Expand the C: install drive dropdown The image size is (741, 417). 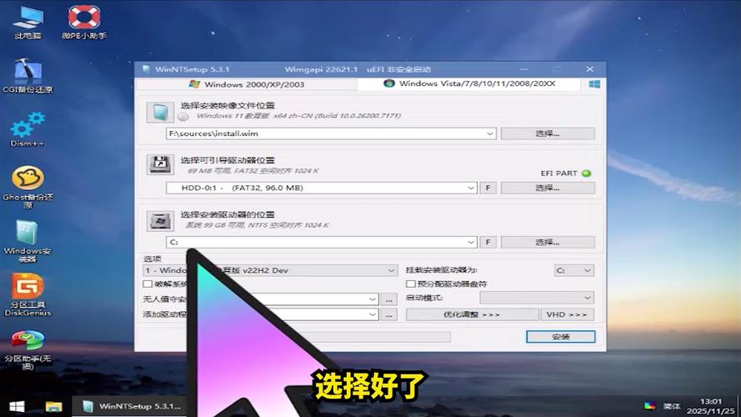click(471, 242)
